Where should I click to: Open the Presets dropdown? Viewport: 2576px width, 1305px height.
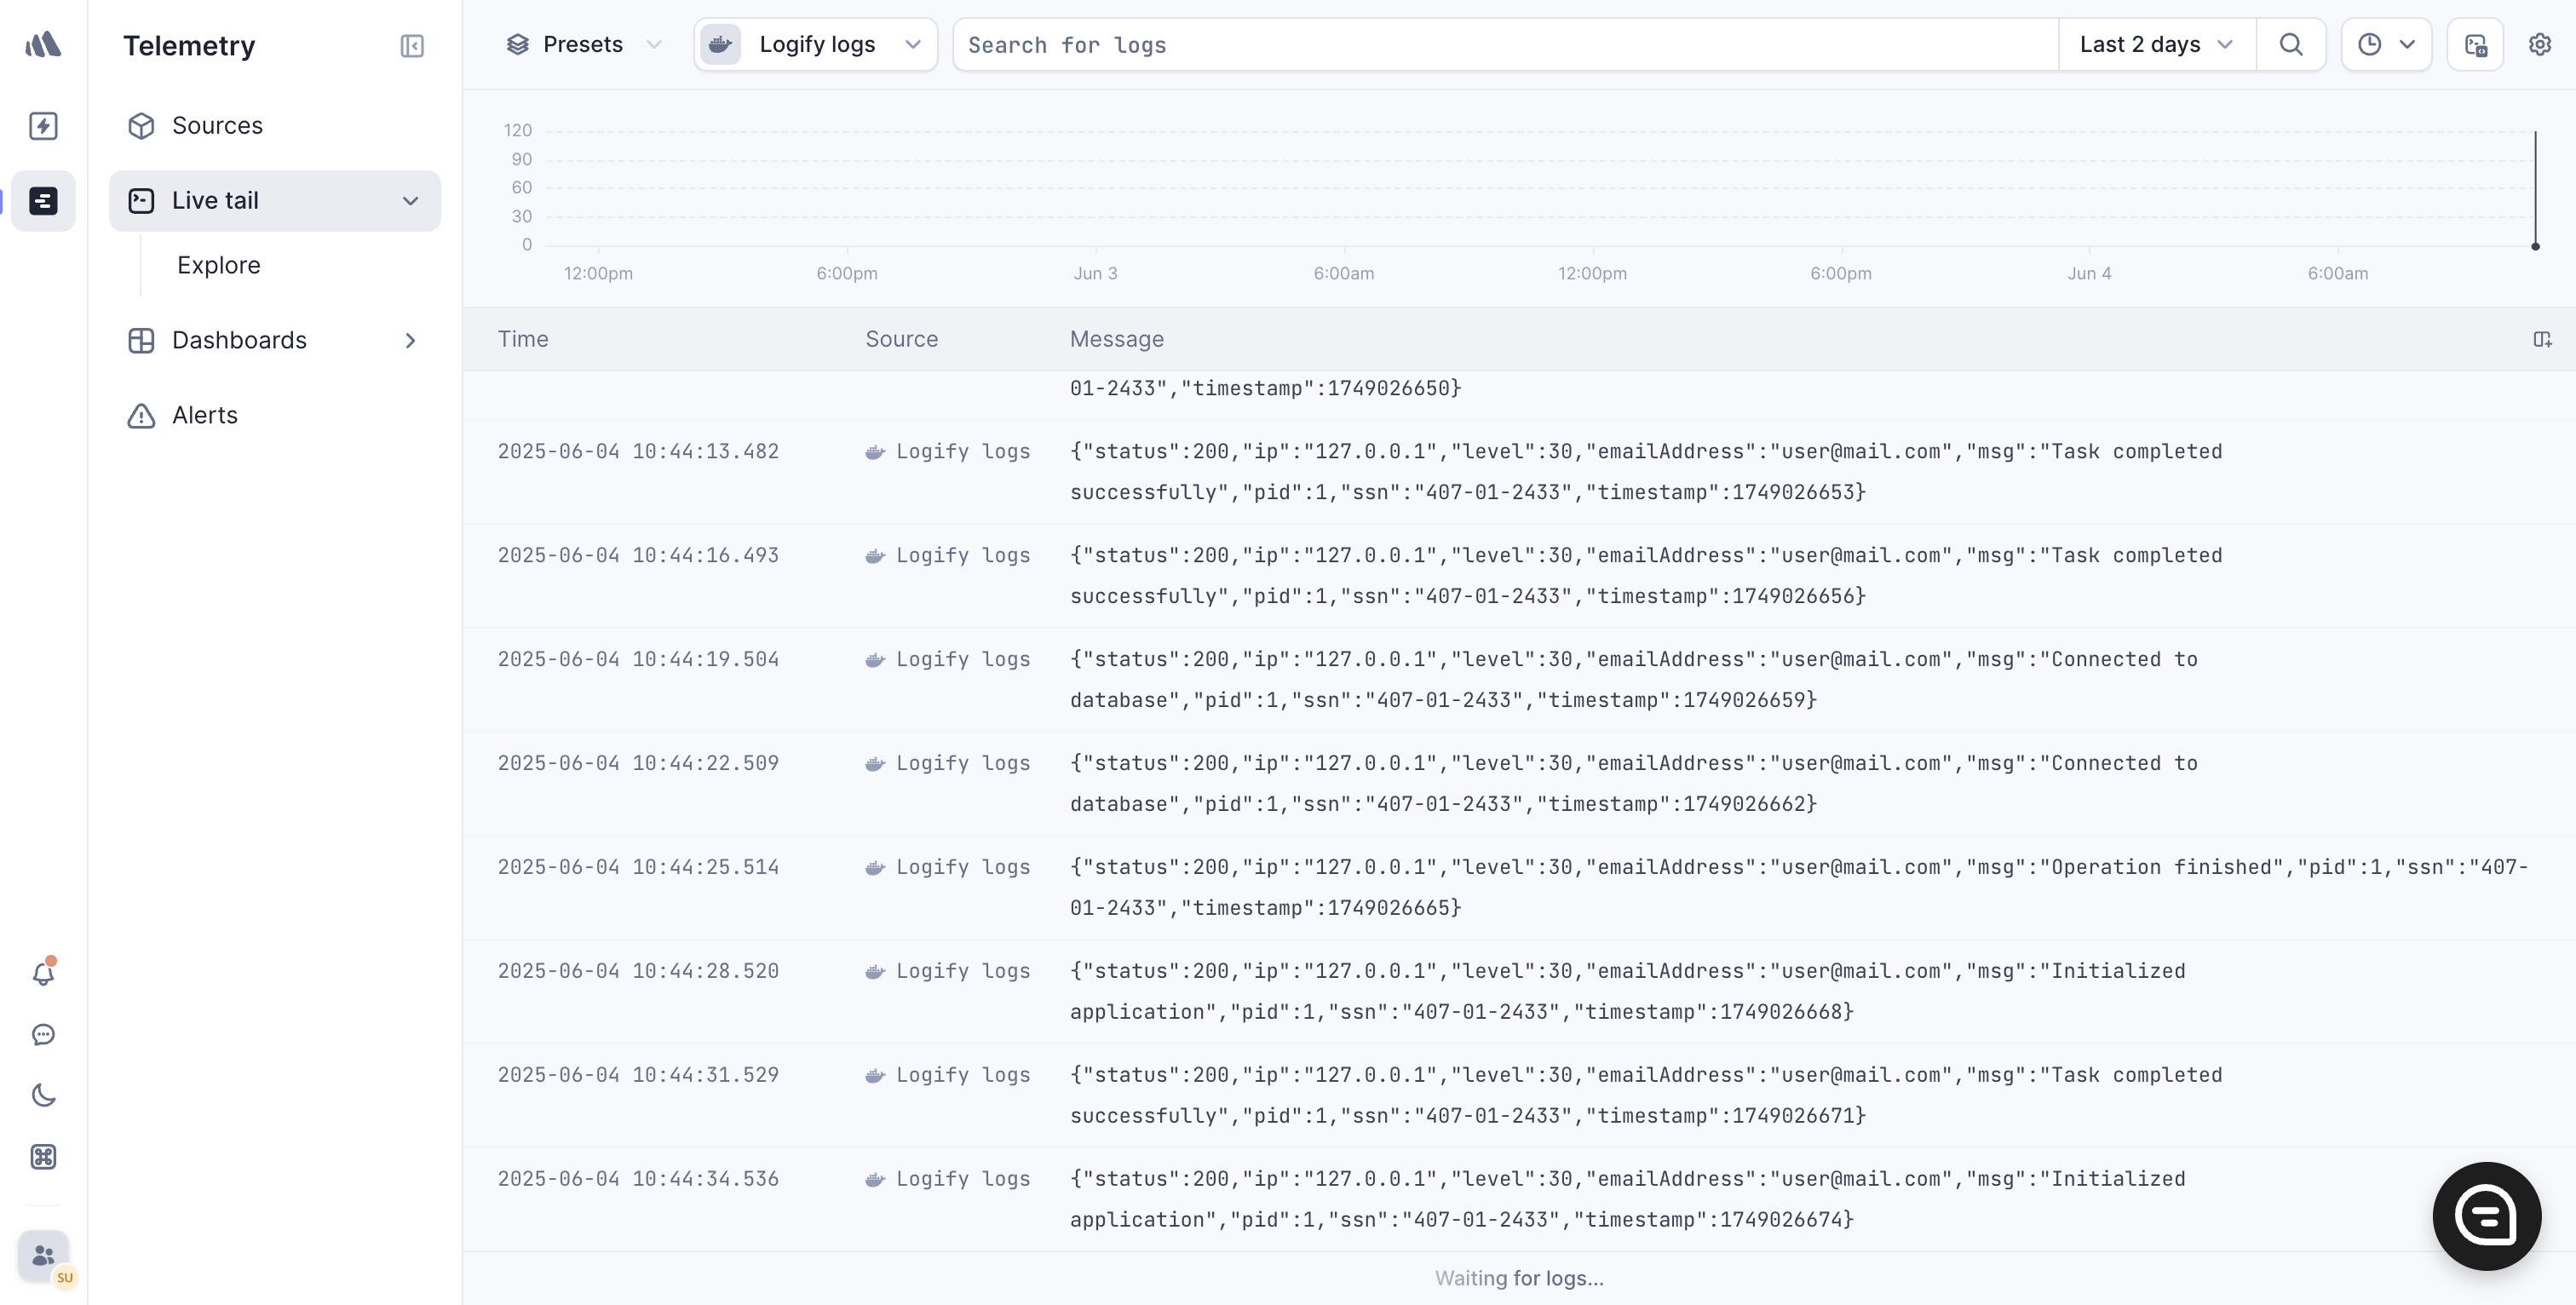click(x=583, y=44)
